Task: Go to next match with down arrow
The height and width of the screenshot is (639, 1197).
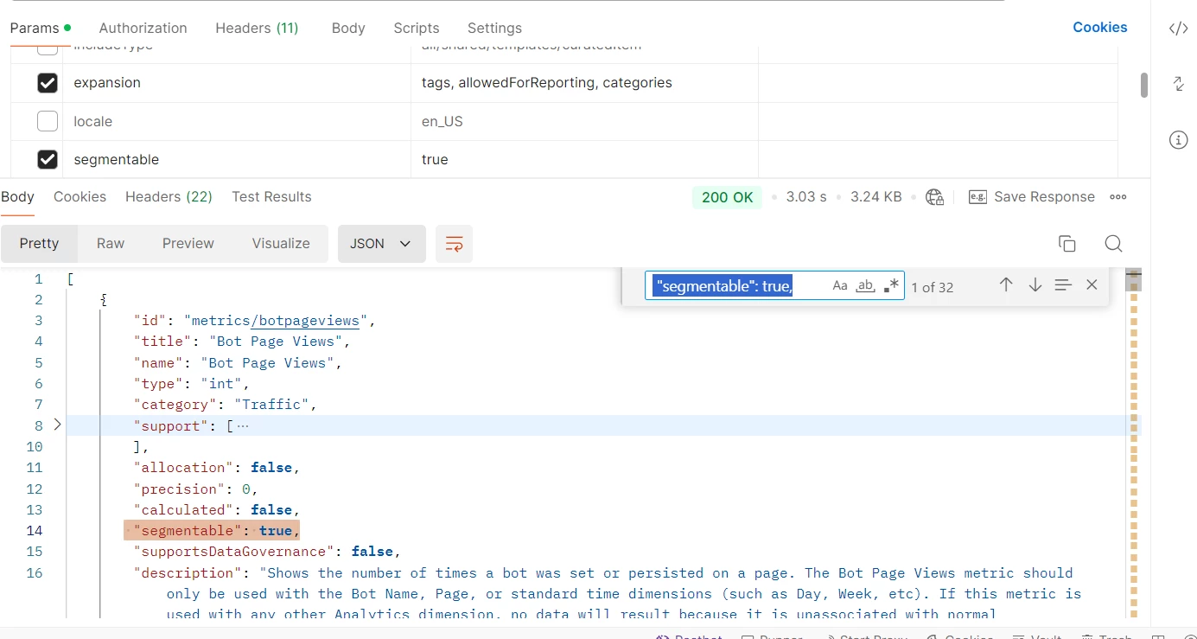Action: 1035,284
